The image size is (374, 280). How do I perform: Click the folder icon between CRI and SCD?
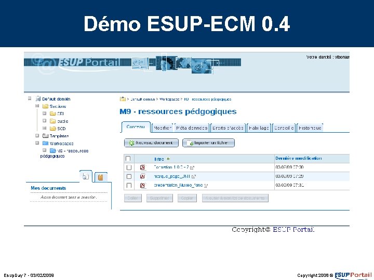coord(52,121)
